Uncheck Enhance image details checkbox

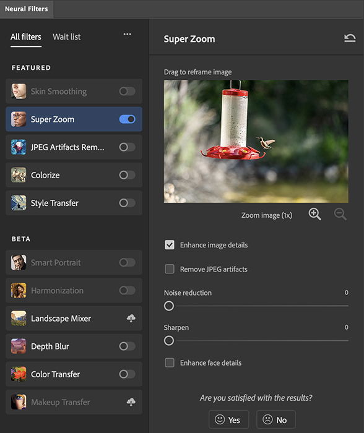tap(170, 245)
